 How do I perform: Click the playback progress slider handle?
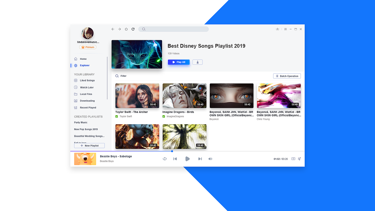tap(172, 151)
